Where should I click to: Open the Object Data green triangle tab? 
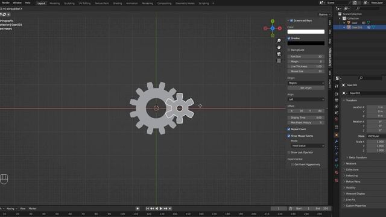[337, 166]
